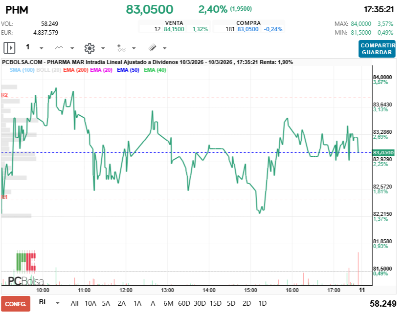Click the sidebar panel toggle icon
The height and width of the screenshot is (314, 403).
[9, 47]
